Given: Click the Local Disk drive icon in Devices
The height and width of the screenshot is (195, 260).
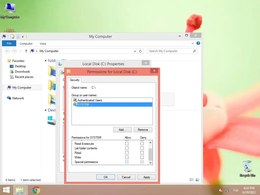Looking at the screenshot, I should [x=51, y=121].
